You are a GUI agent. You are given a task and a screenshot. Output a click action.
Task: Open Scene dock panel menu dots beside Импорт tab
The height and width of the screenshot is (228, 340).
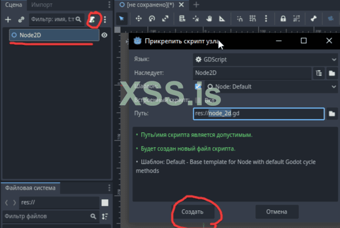(x=109, y=4)
